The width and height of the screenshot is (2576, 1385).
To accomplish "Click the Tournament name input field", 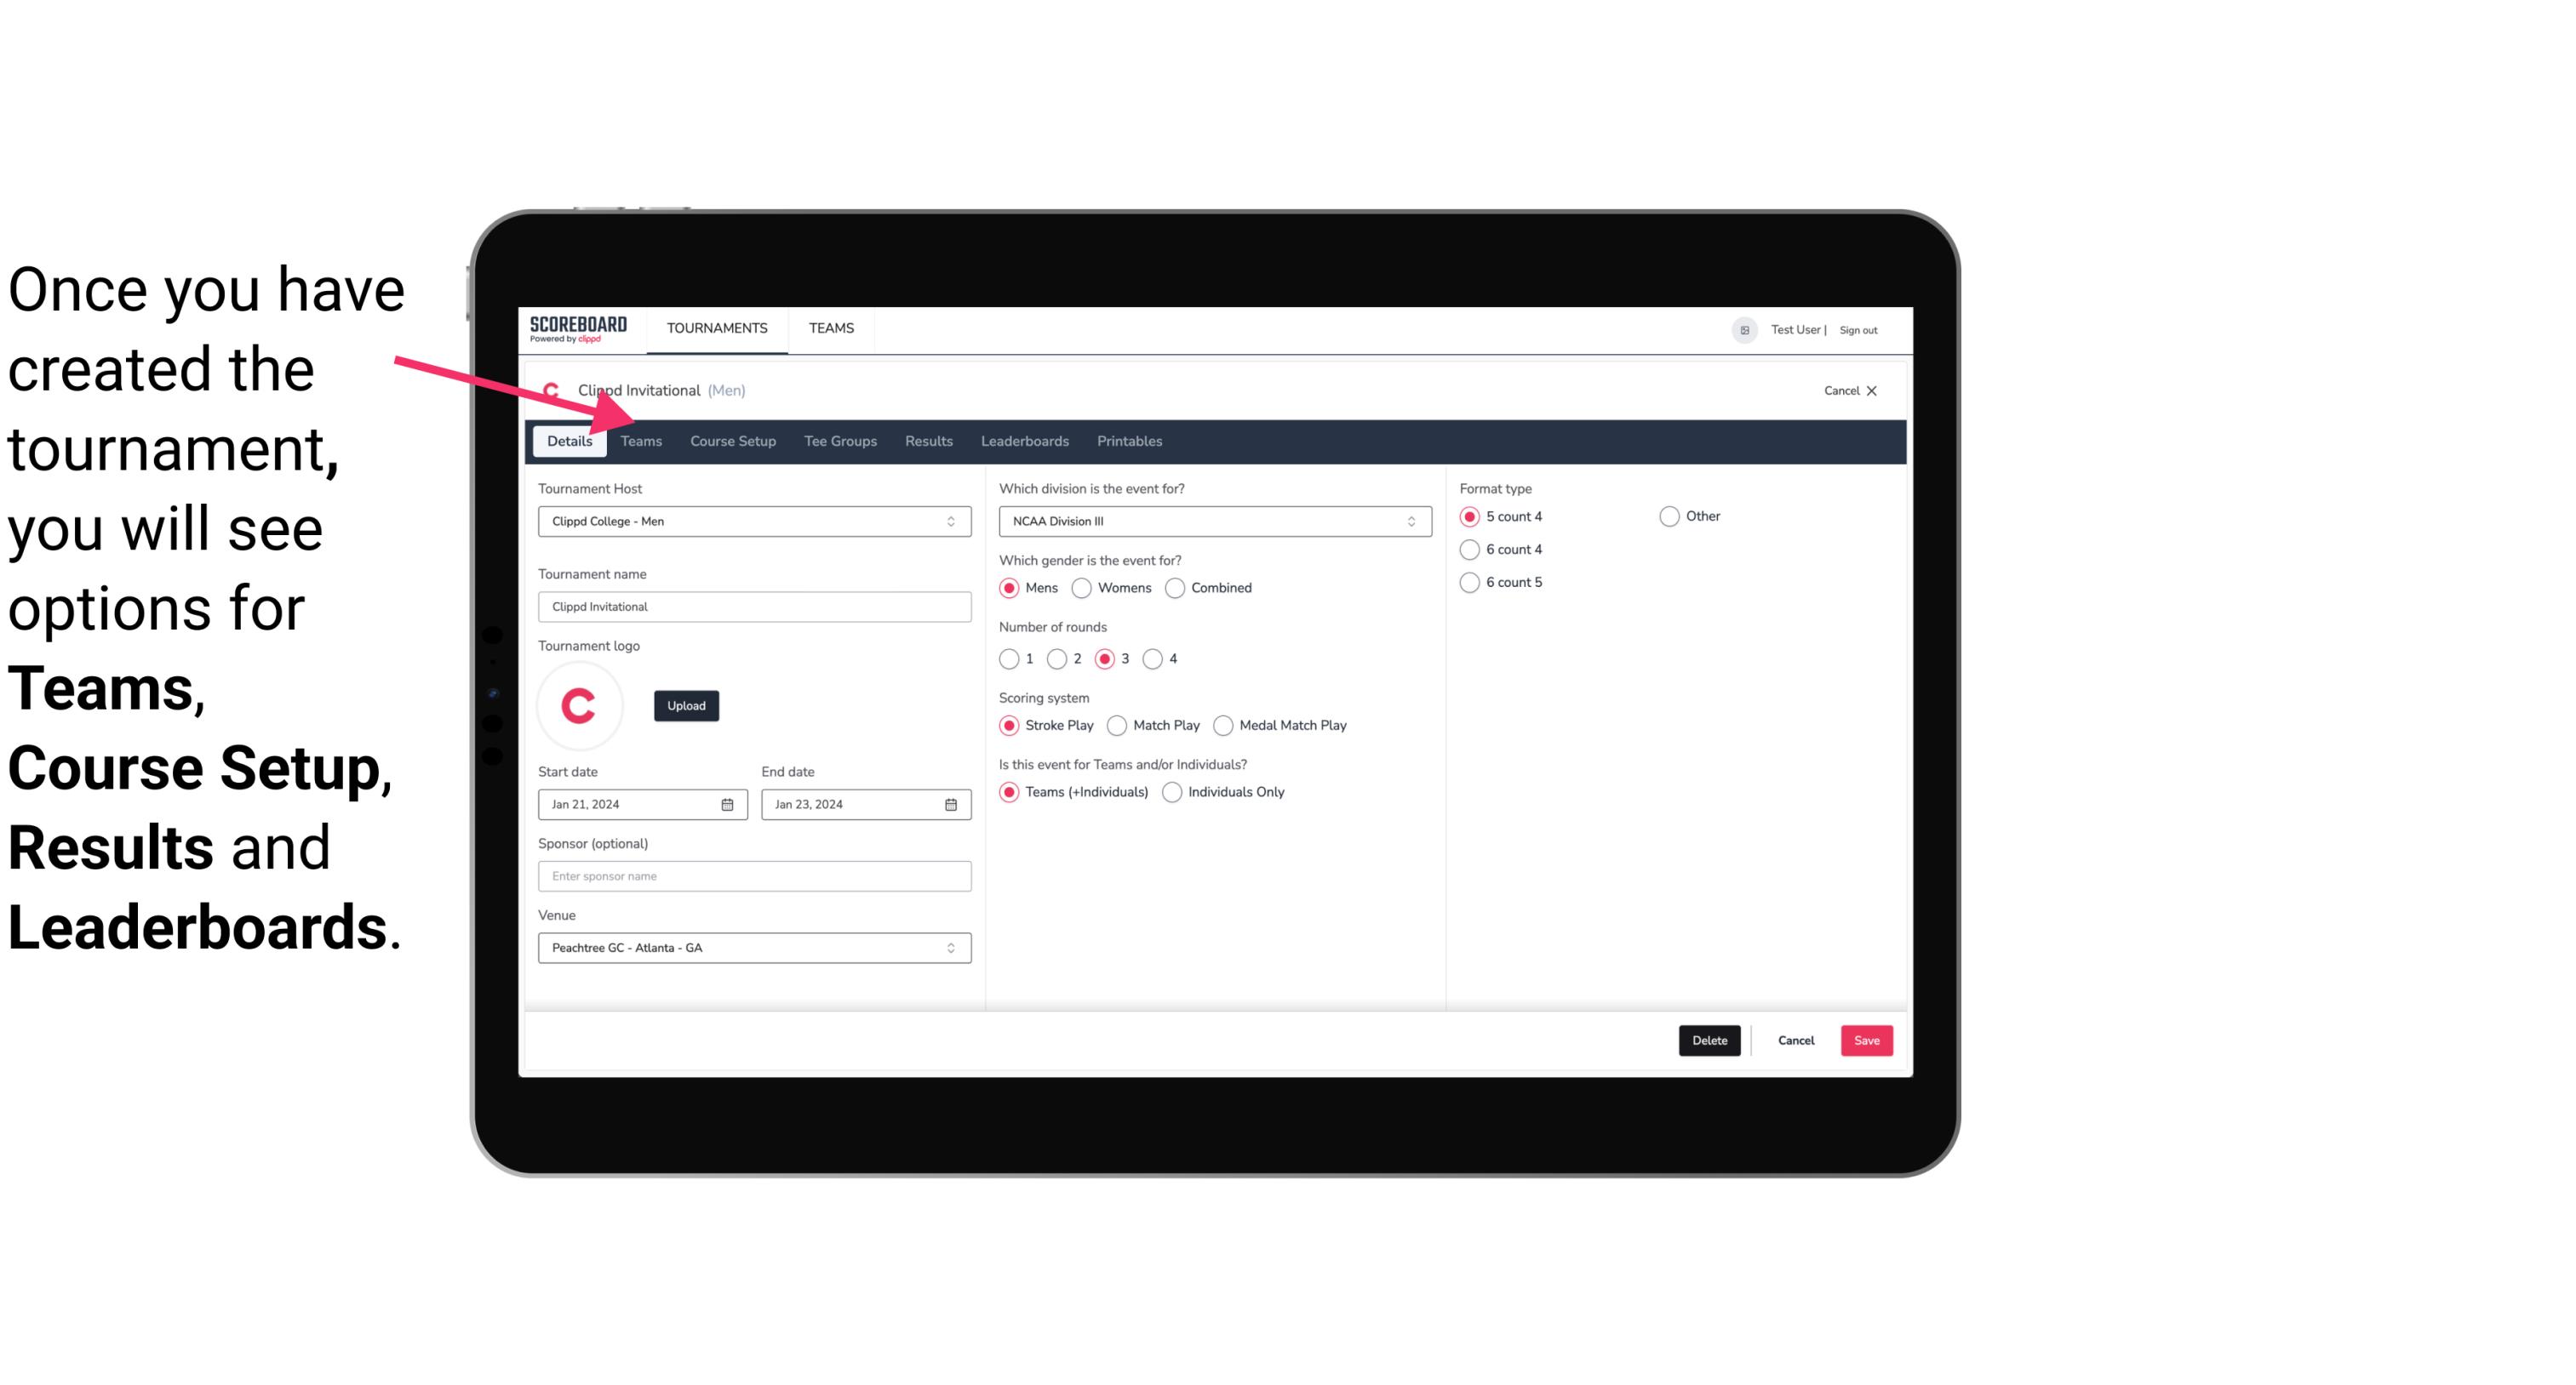I will [x=754, y=606].
